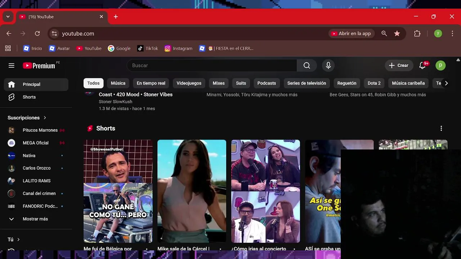Open the TikTok bookmark
461x259 pixels.
tap(148, 48)
